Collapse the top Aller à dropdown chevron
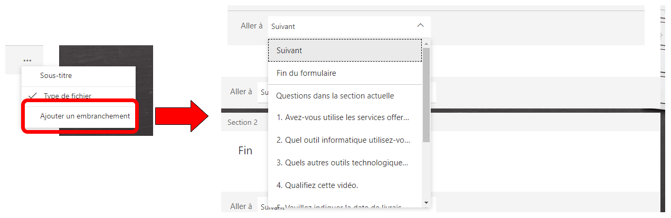 (x=420, y=26)
